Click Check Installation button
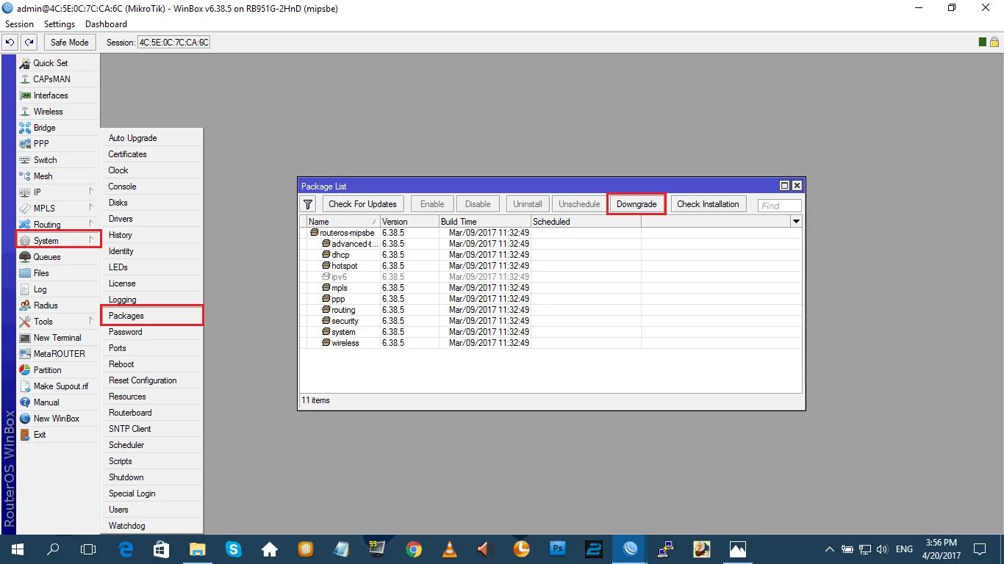The image size is (1004, 564). [708, 204]
